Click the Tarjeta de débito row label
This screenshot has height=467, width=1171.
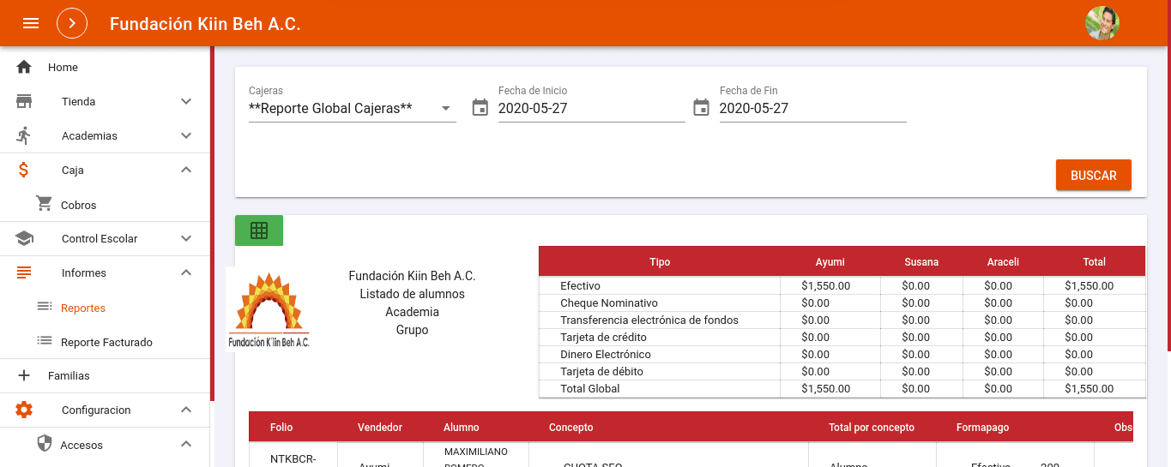(x=601, y=371)
